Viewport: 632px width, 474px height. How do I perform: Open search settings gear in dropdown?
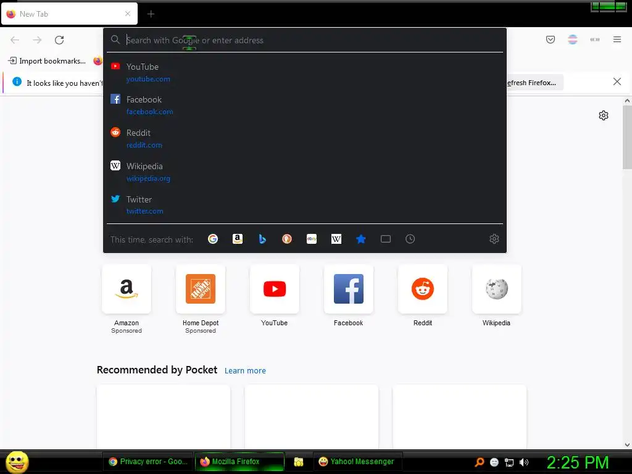pyautogui.click(x=494, y=239)
